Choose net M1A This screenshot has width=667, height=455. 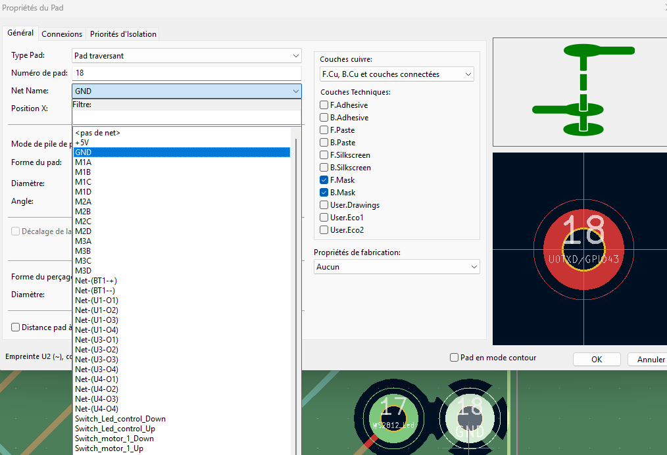[x=182, y=162]
